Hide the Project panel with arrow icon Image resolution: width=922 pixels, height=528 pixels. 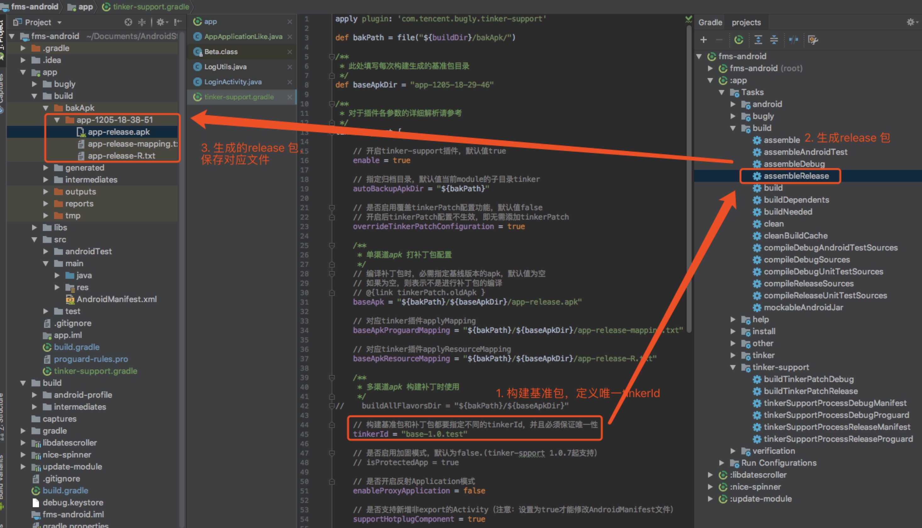(177, 22)
